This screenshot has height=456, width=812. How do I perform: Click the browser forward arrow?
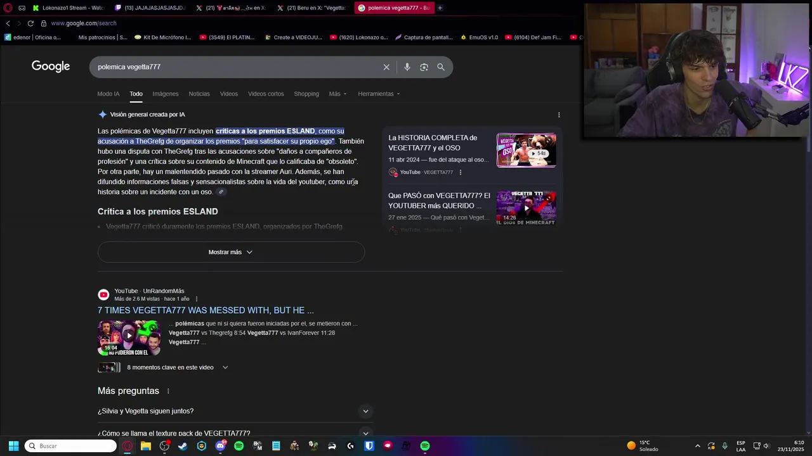click(x=18, y=23)
